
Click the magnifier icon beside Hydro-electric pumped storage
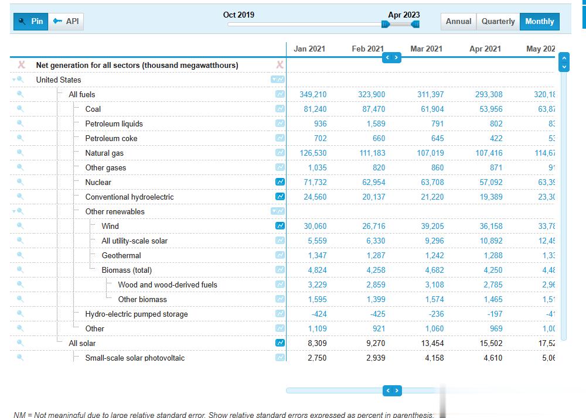click(20, 314)
